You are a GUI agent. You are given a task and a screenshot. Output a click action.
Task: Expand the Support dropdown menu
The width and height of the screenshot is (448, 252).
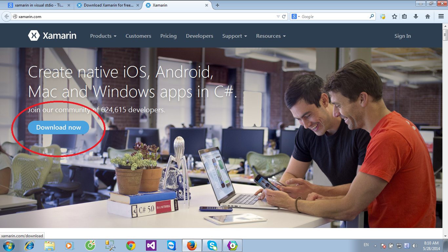coord(234,36)
